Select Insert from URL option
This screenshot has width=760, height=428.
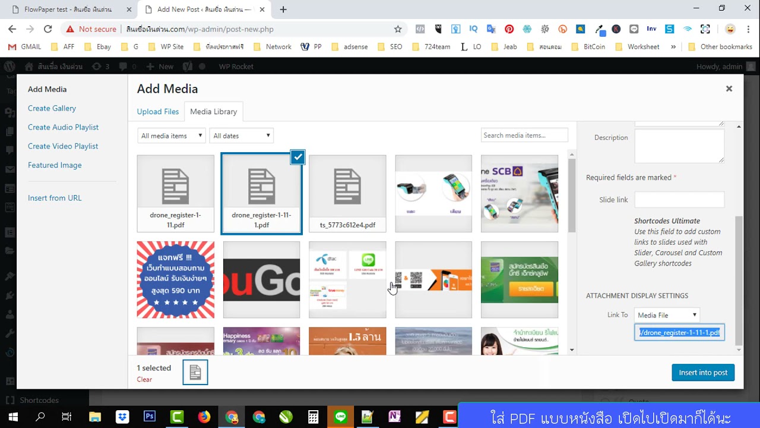coord(55,198)
